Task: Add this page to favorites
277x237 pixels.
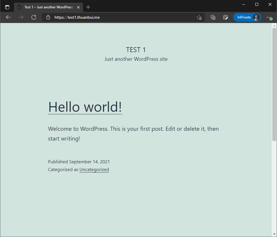Action: 199,17
